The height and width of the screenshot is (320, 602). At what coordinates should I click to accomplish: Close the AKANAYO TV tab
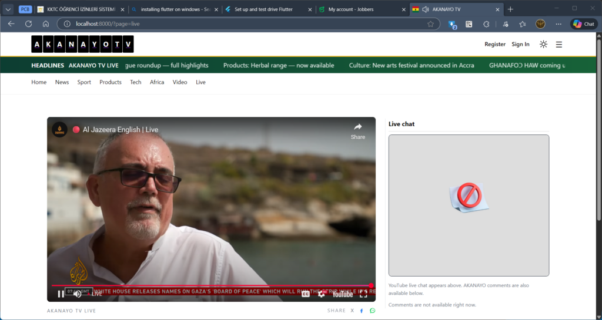497,9
